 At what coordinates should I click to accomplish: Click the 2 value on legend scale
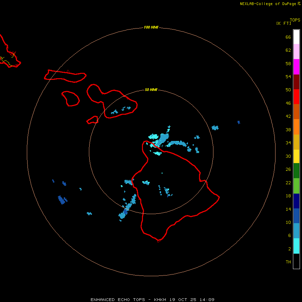tap(290, 249)
